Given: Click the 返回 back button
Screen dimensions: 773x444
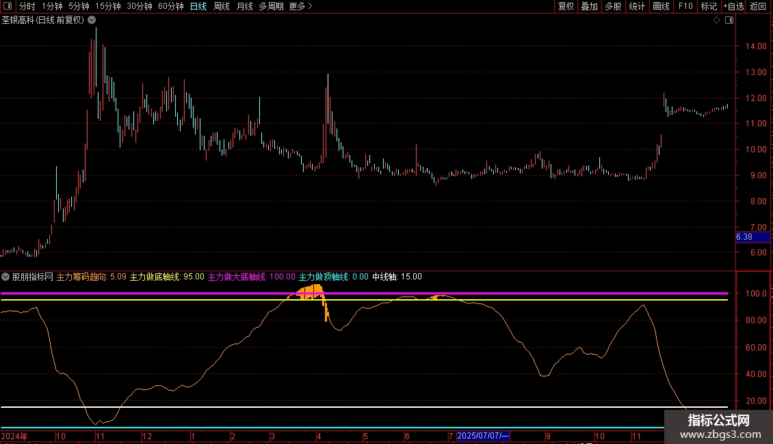Looking at the screenshot, I should [758, 7].
